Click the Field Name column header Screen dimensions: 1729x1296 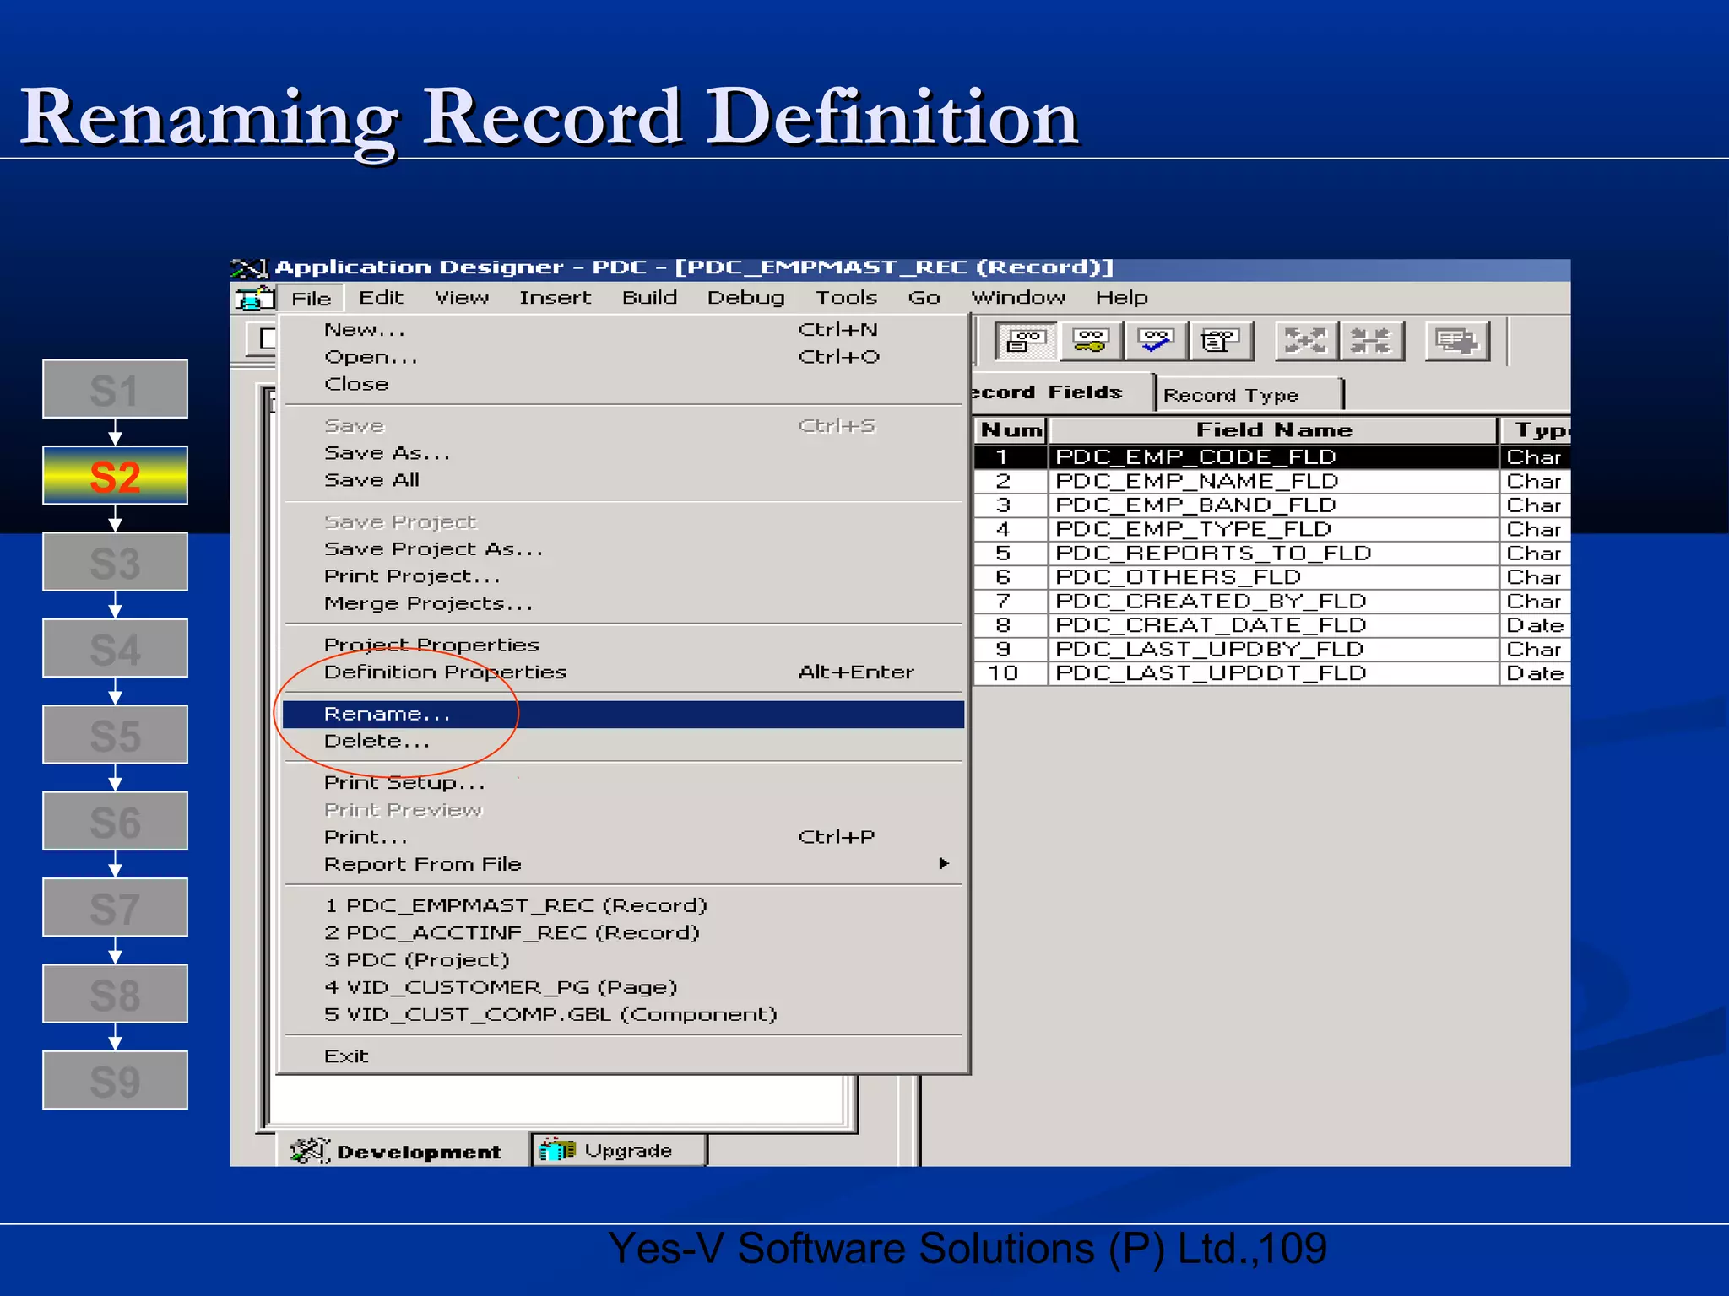pyautogui.click(x=1274, y=430)
